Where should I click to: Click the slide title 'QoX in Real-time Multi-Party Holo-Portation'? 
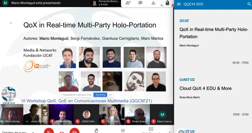point(90,25)
